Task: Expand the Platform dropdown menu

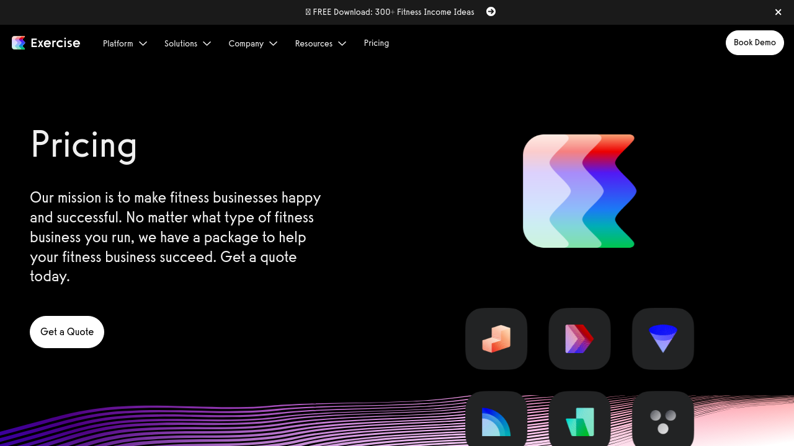Action: tap(125, 43)
